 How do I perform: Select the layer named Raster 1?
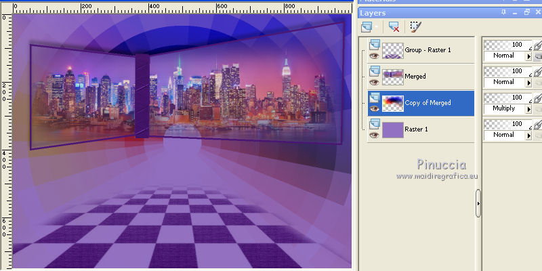416,129
